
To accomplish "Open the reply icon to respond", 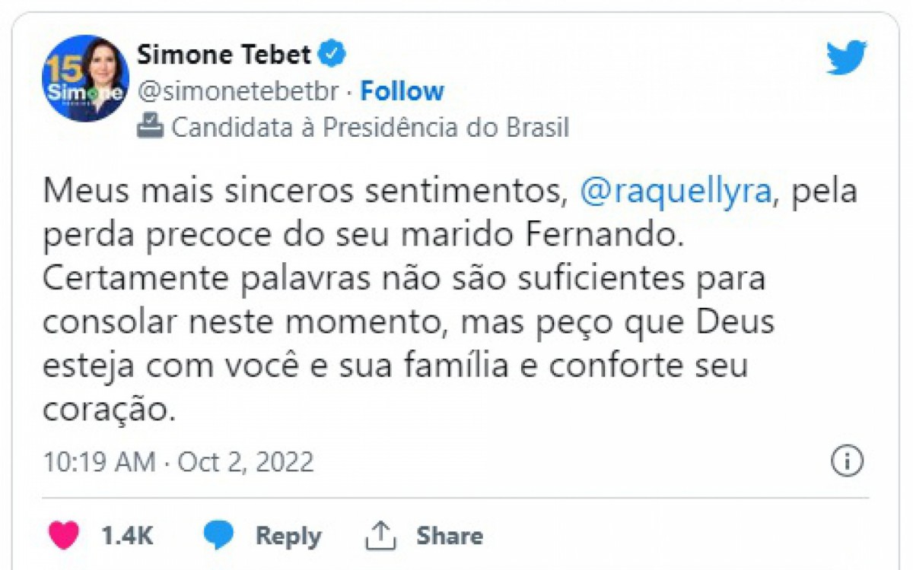I will tap(219, 534).
